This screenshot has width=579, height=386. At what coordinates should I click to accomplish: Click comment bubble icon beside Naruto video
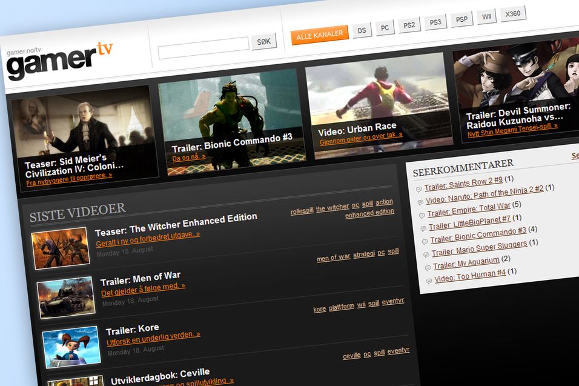pos(420,202)
